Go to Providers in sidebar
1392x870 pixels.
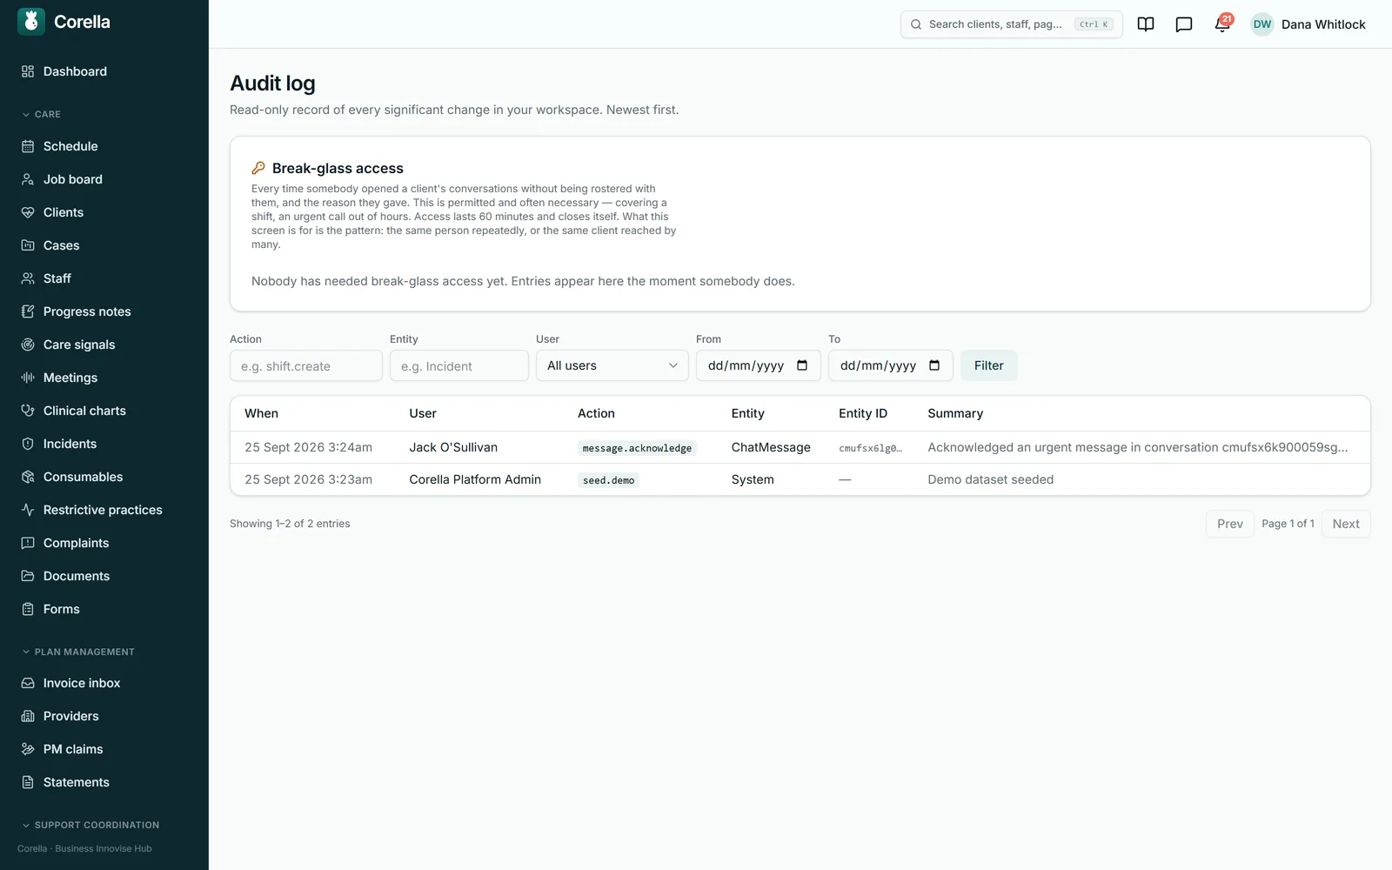104,716
